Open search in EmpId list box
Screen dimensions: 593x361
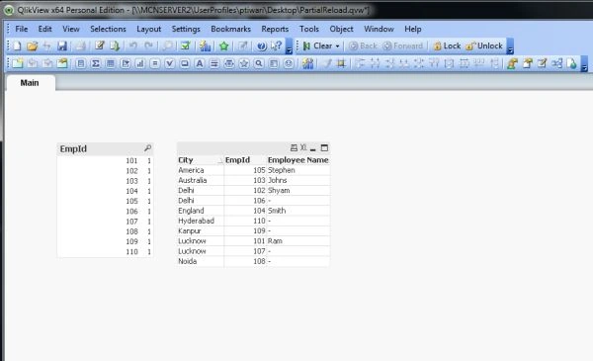pyautogui.click(x=148, y=148)
